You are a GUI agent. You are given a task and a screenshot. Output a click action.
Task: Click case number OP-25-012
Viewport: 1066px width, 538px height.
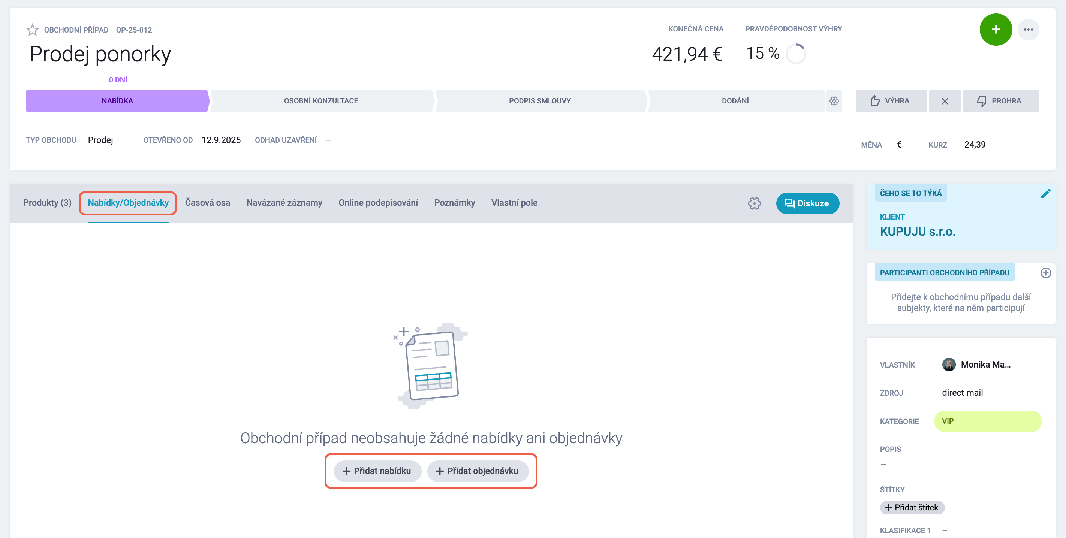click(x=134, y=30)
